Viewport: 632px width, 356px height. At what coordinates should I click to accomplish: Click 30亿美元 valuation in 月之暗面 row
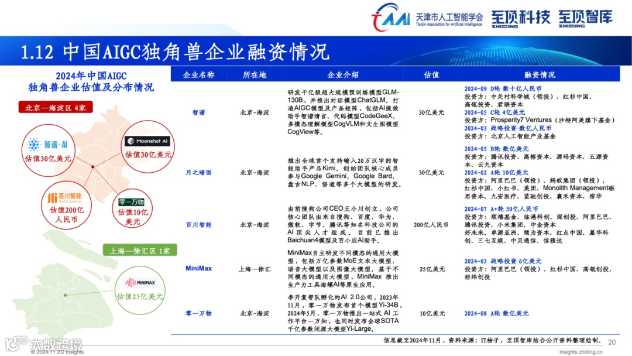tap(431, 173)
